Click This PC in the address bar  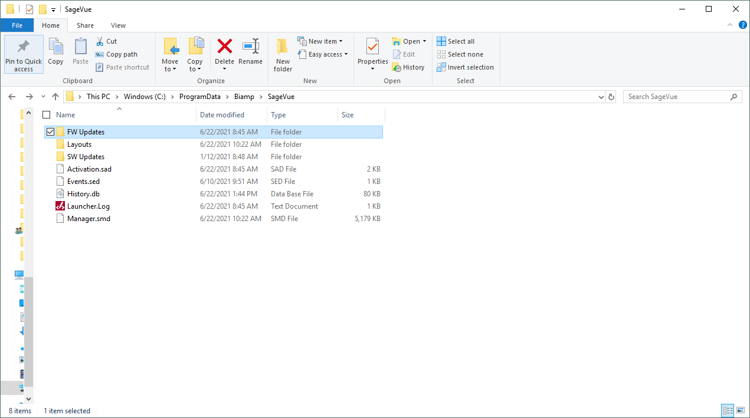[98, 97]
